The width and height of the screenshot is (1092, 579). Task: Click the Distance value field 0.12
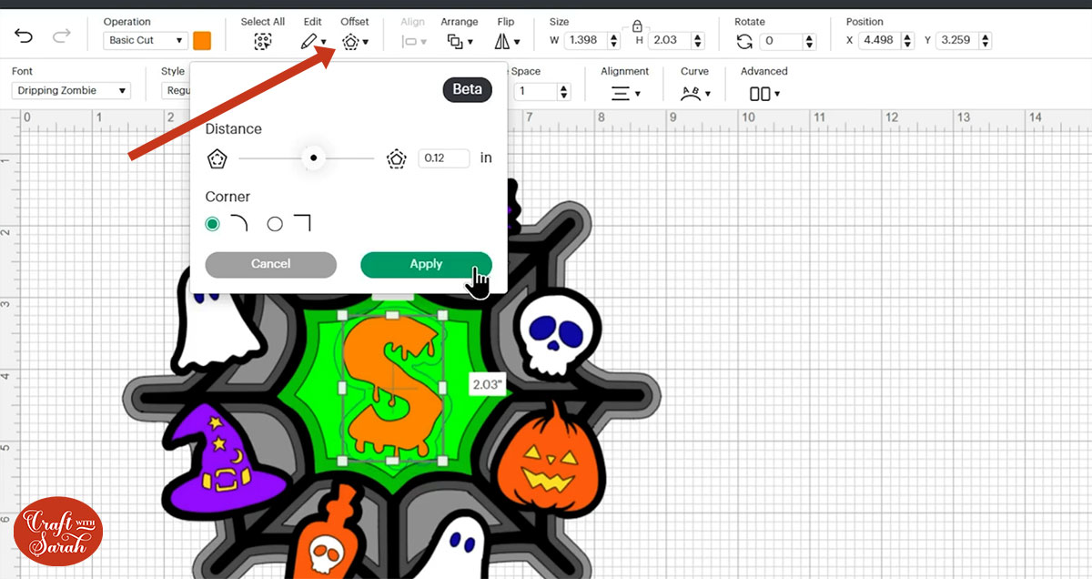tap(444, 158)
